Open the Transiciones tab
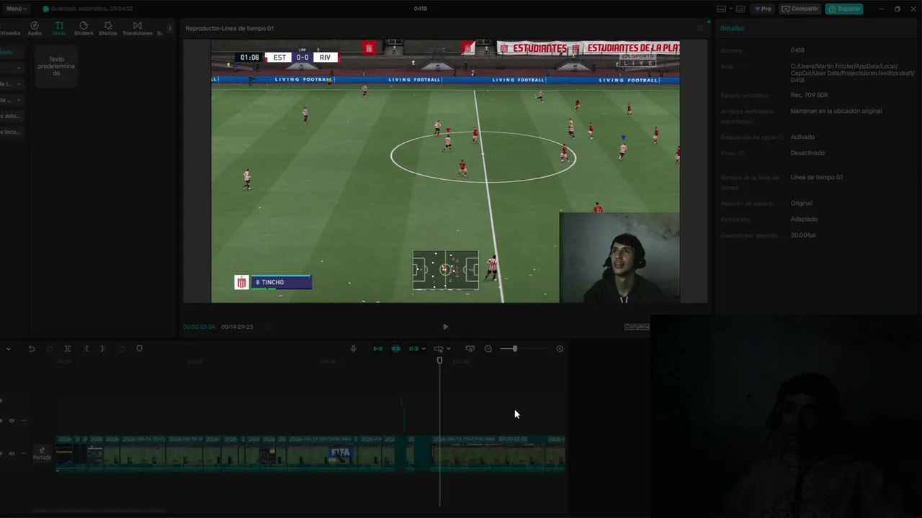922x518 pixels. (138, 28)
